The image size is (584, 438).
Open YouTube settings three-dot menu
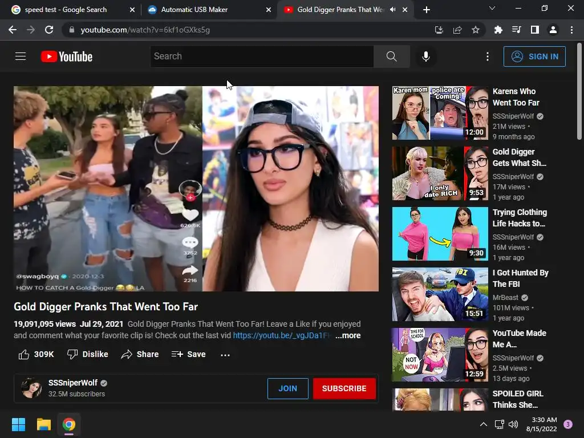click(487, 56)
